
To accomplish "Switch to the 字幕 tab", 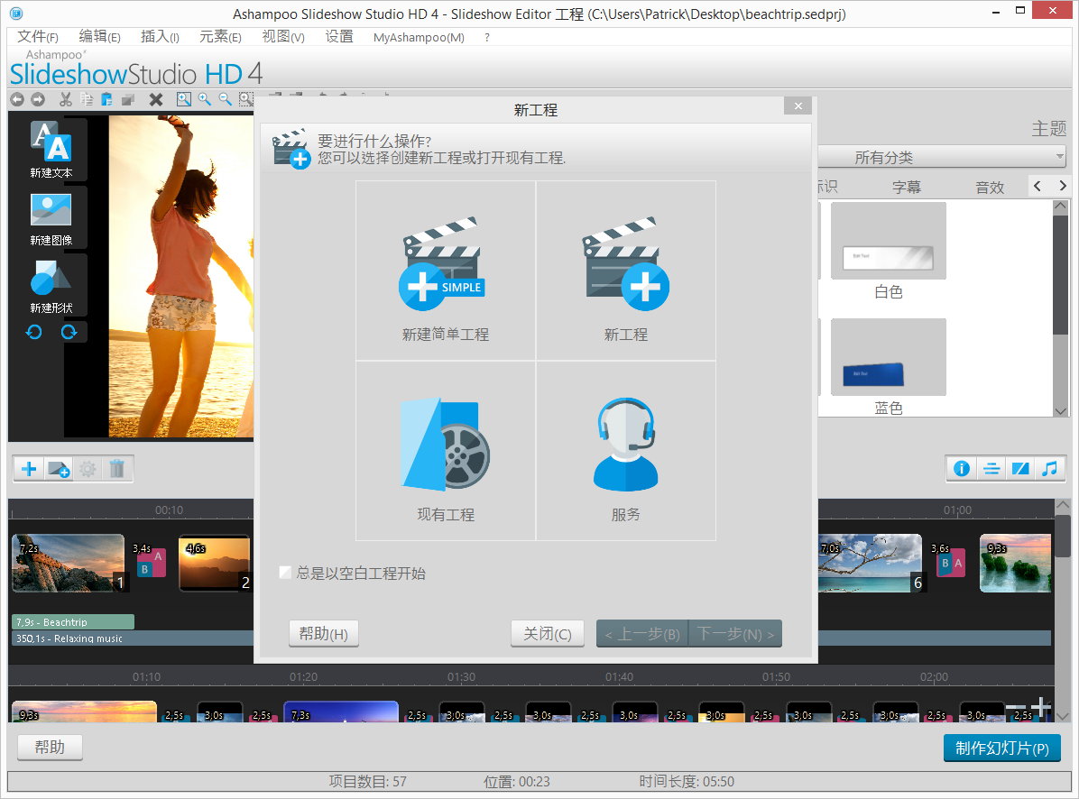I will [906, 187].
